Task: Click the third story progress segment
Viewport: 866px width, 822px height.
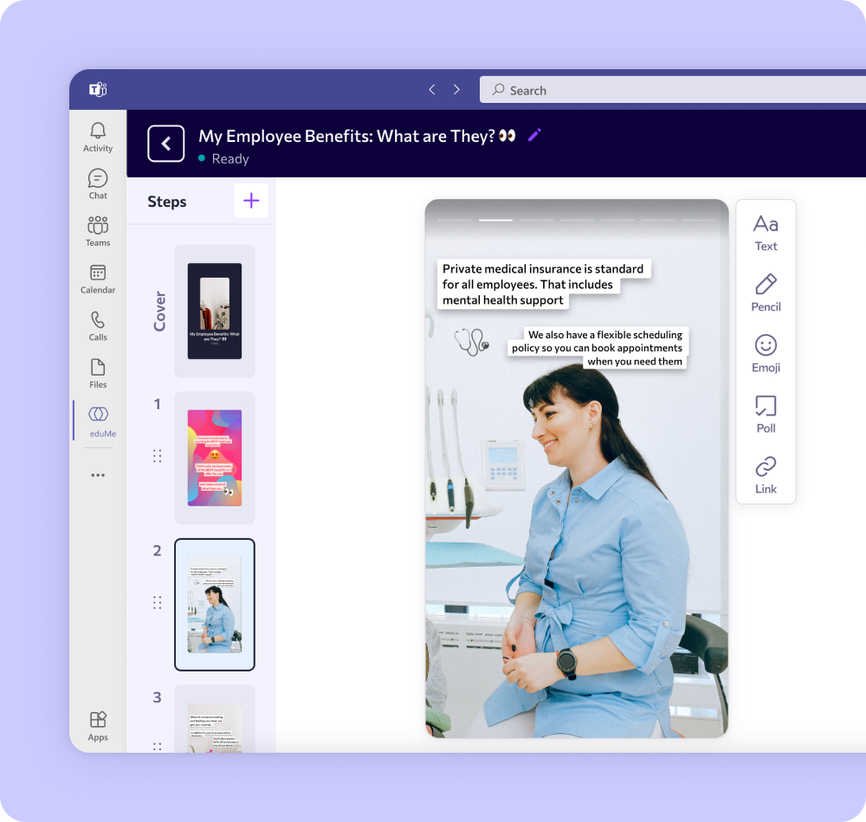Action: click(536, 220)
